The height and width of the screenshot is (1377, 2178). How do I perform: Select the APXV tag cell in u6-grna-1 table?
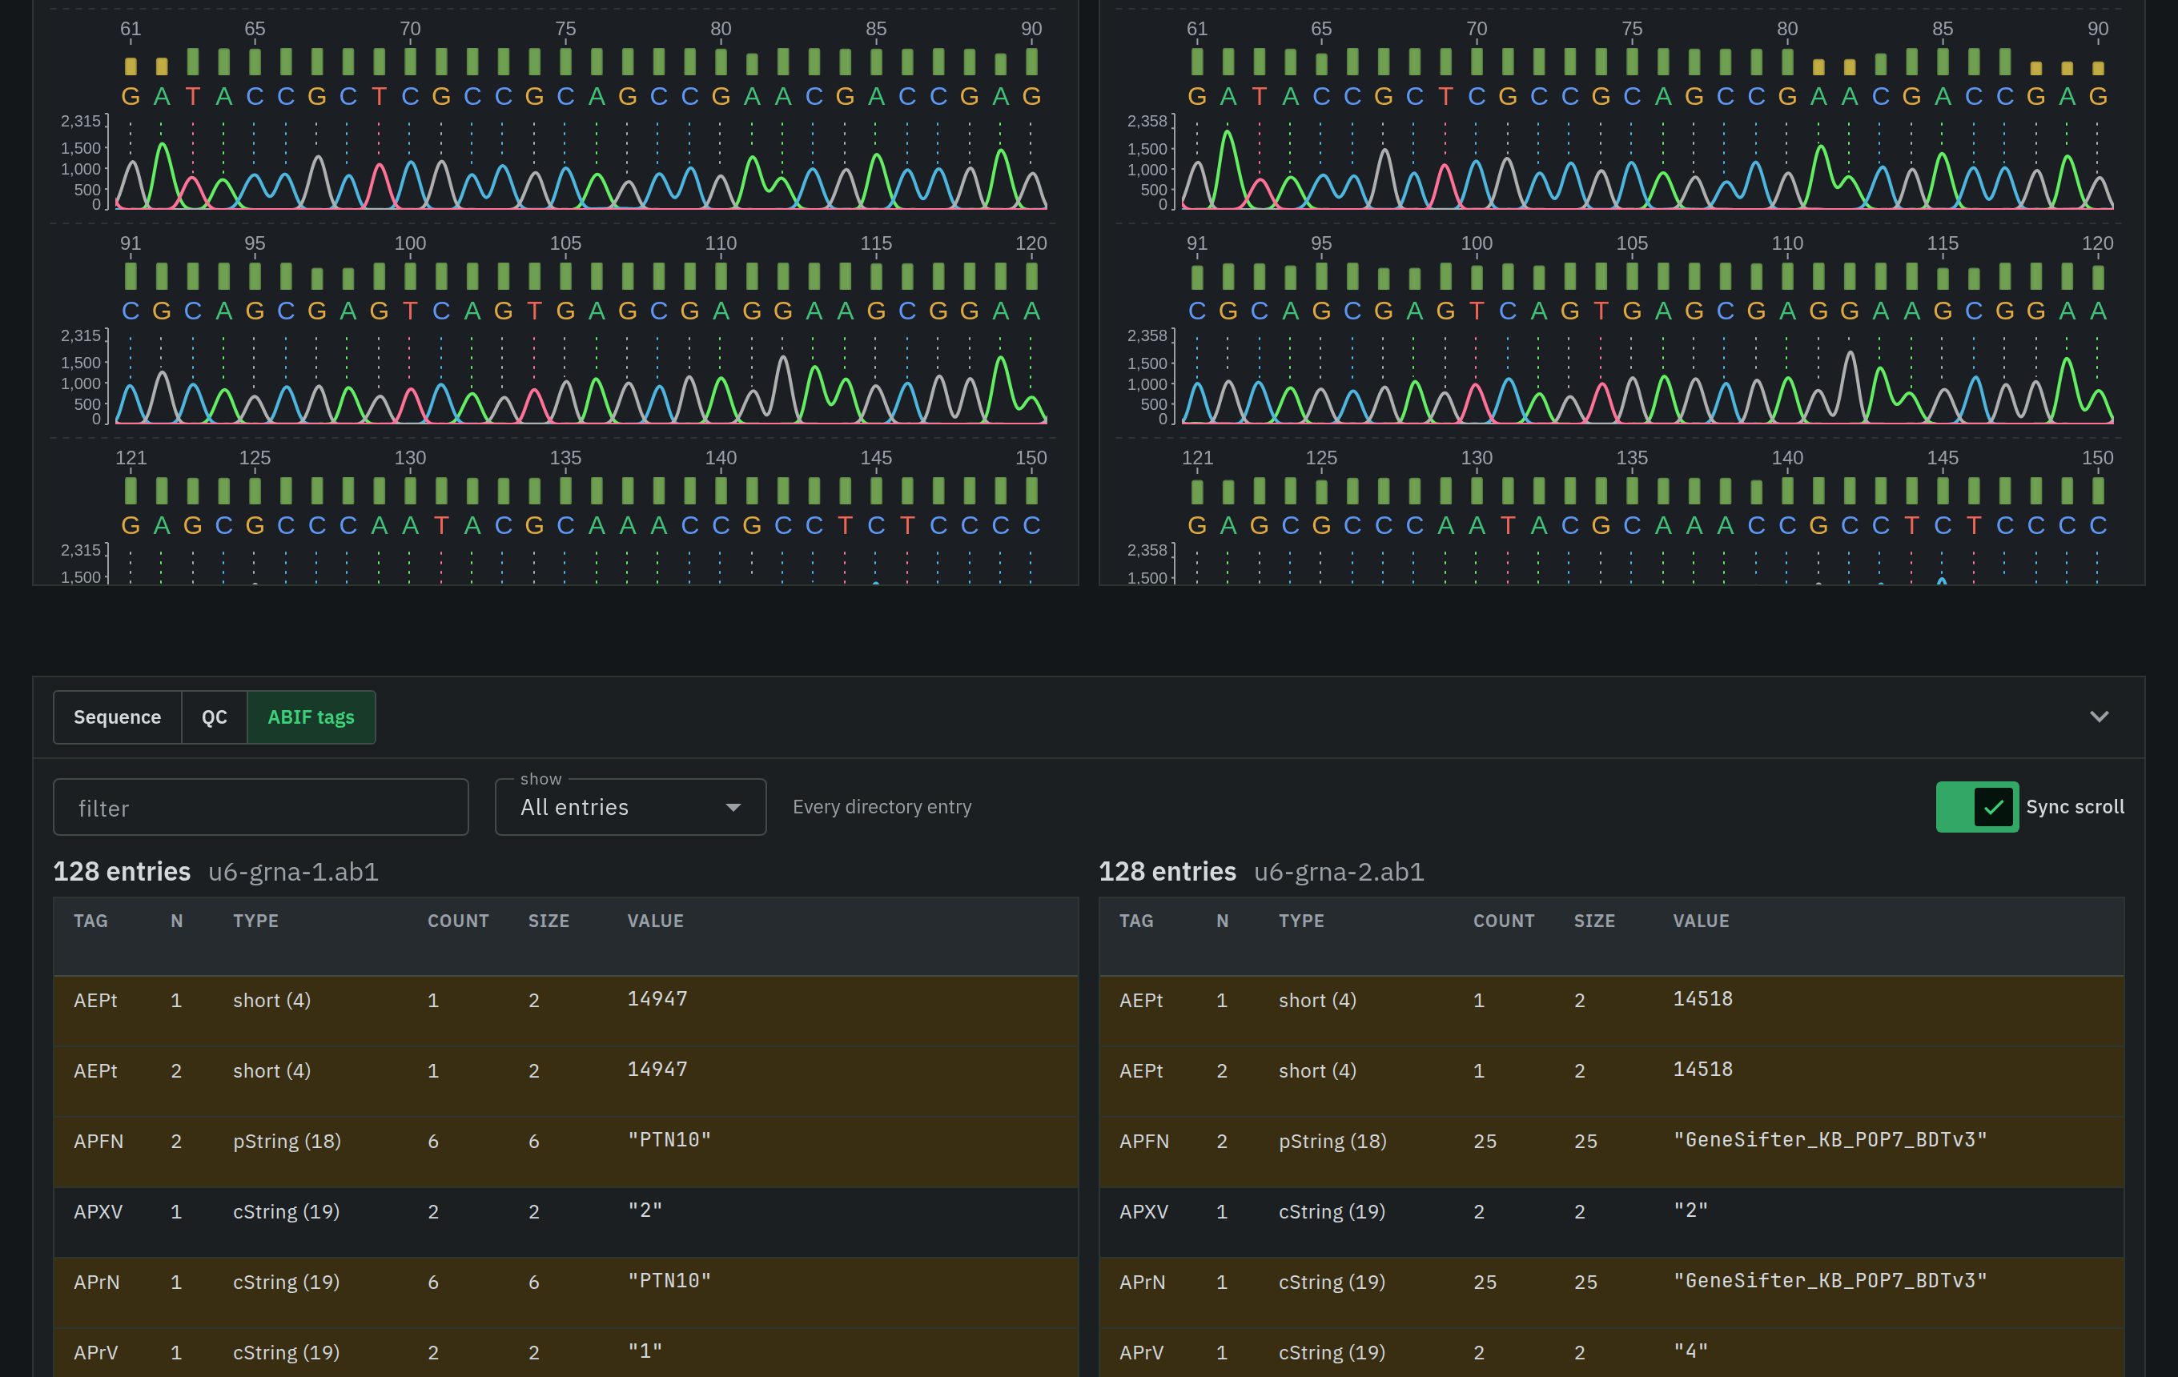point(98,1211)
